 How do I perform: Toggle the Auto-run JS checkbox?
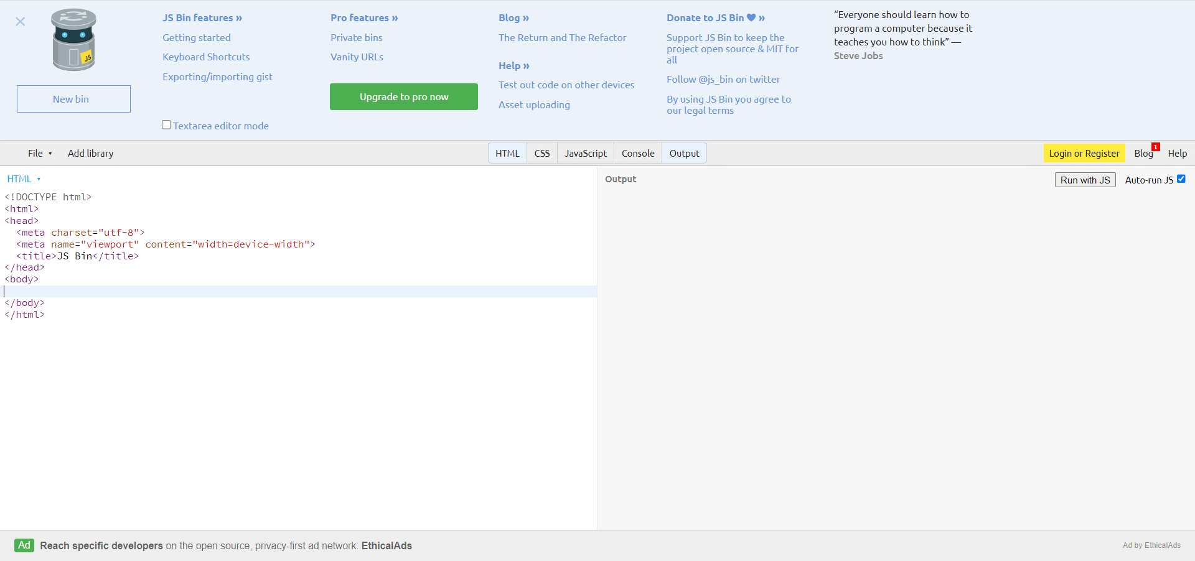click(x=1181, y=179)
